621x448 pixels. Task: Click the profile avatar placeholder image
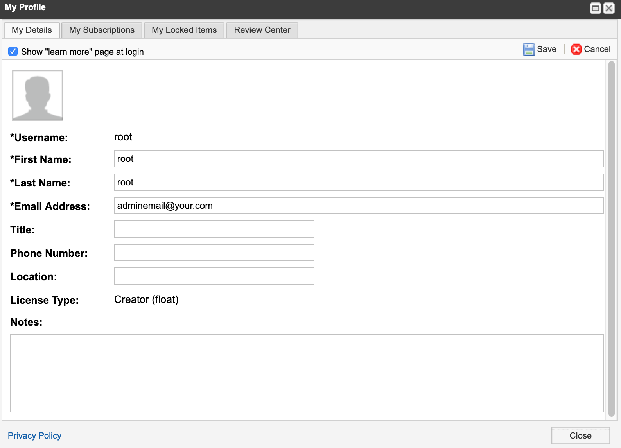coord(38,95)
